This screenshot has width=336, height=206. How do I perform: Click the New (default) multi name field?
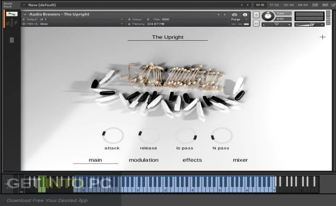point(42,5)
